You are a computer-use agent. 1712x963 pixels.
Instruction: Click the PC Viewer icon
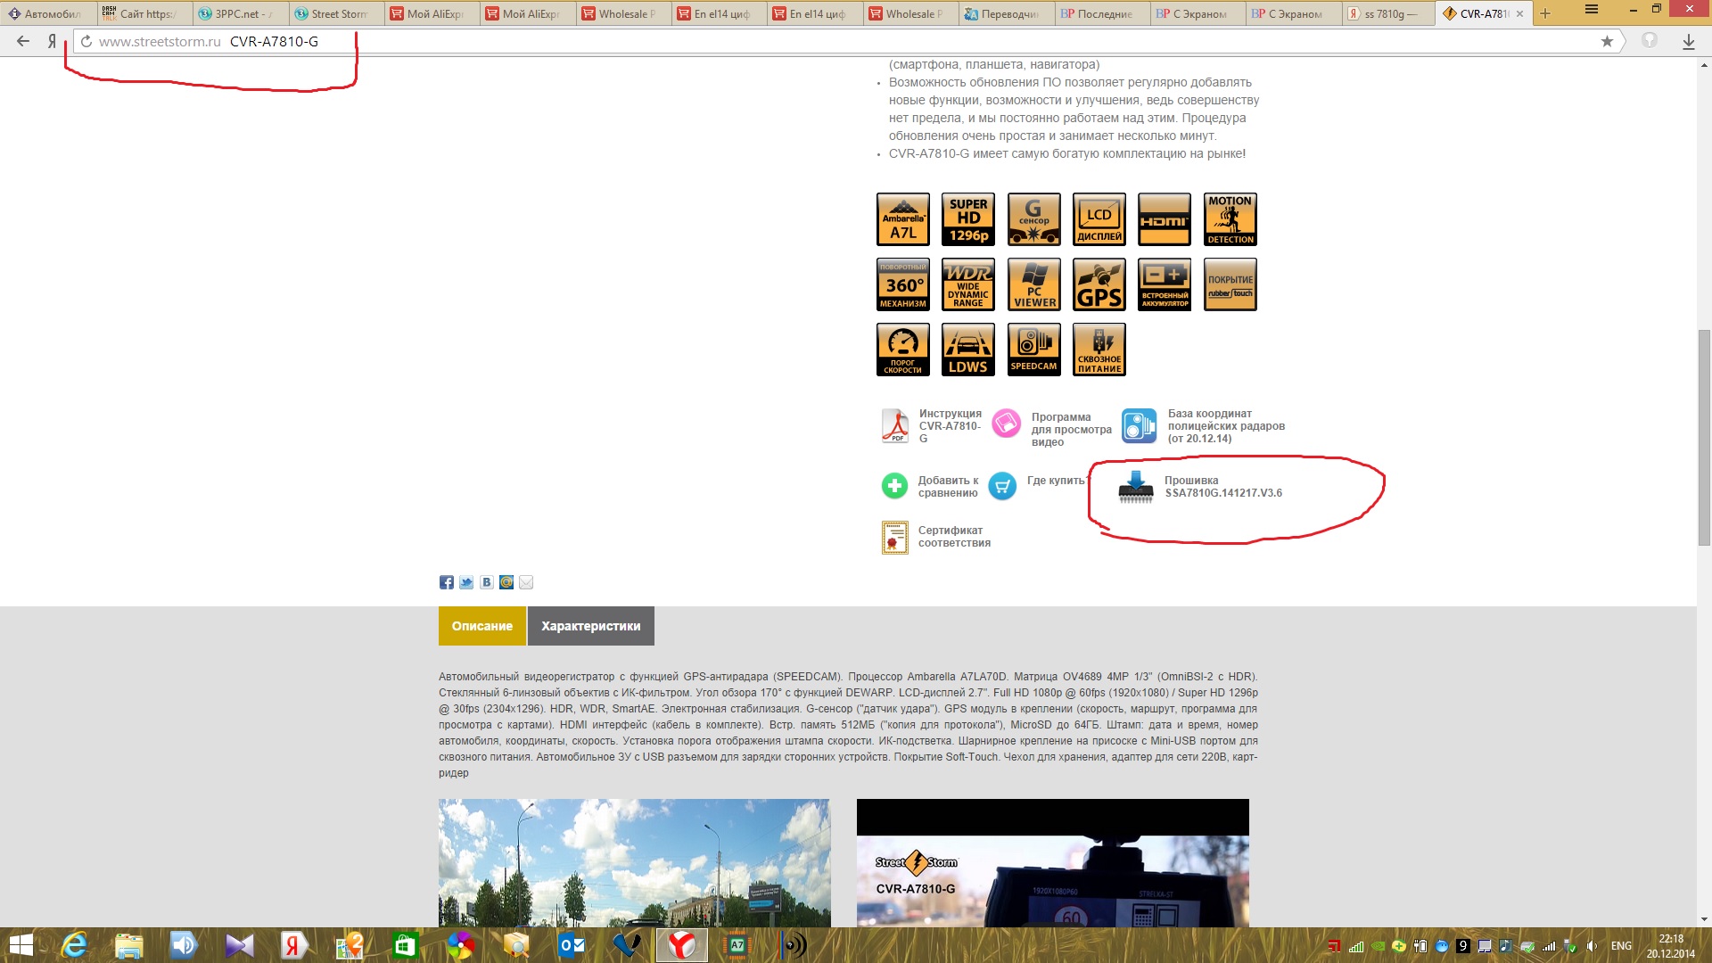[x=1034, y=284]
